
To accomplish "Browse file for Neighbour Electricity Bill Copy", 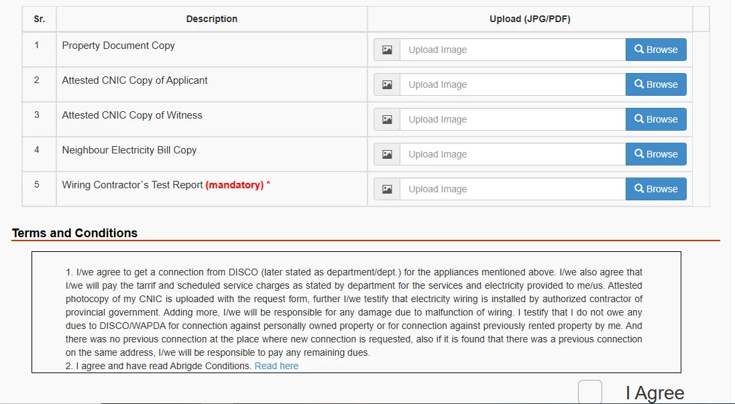I will click(x=656, y=154).
